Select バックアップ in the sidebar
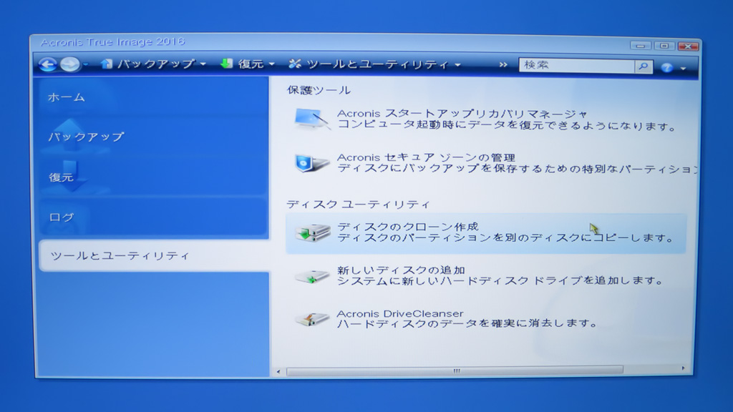733x412 pixels. coord(153,137)
